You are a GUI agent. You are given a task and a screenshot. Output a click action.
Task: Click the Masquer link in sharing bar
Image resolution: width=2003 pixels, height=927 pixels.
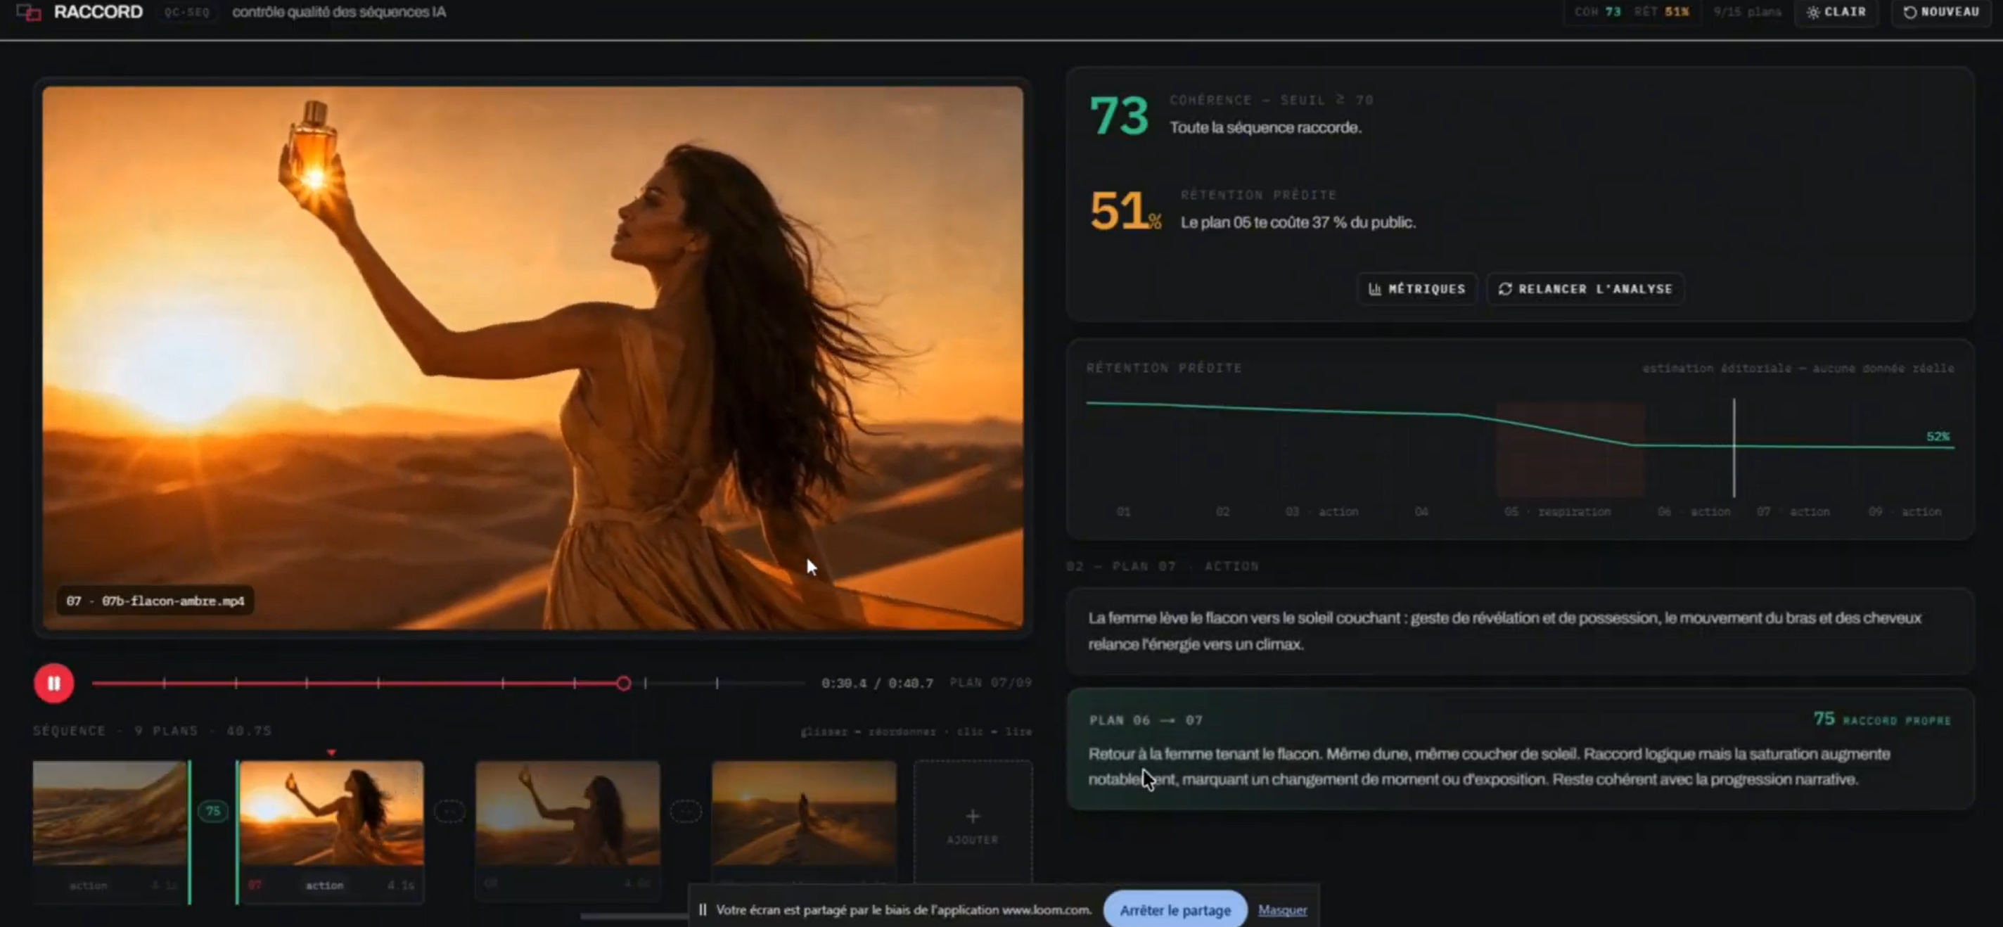point(1282,910)
